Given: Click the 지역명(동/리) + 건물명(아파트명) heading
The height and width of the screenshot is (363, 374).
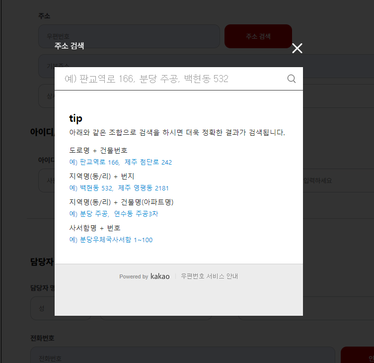Looking at the screenshot, I should click(121, 202).
